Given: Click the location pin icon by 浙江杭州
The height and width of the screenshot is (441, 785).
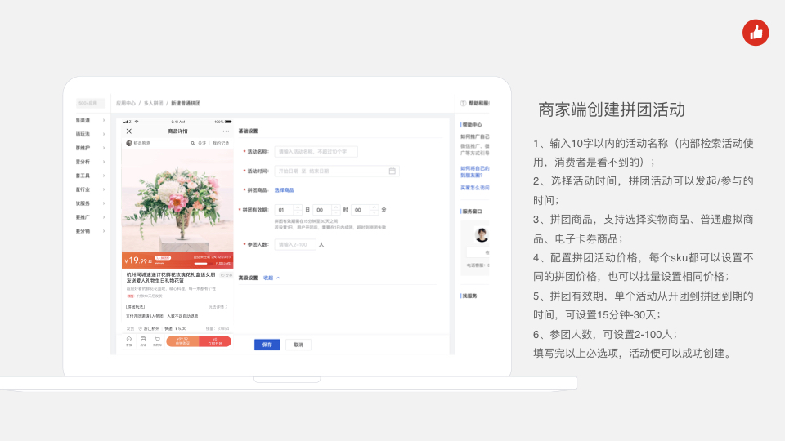Looking at the screenshot, I should pyautogui.click(x=140, y=328).
